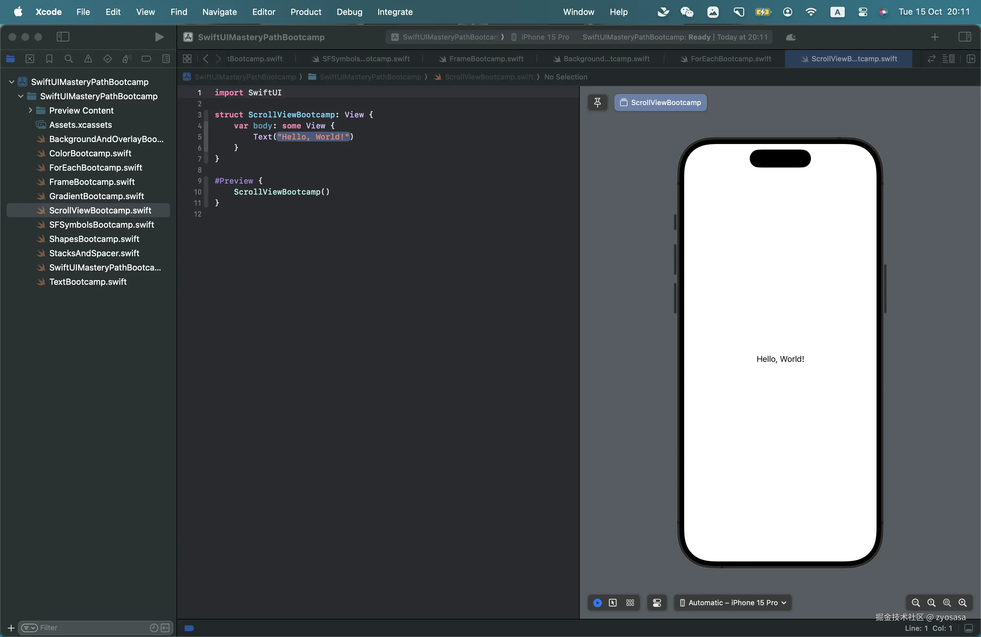This screenshot has width=981, height=637.
Task: Pin the ScrollViewBootcamp preview
Action: pos(597,102)
